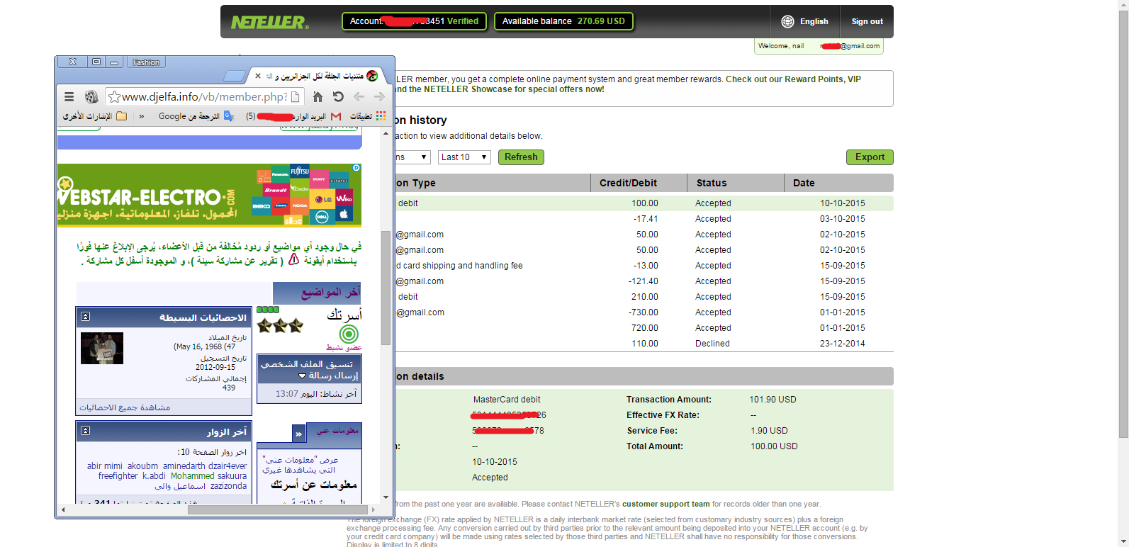Open Gmail inbox bookmark icon
This screenshot has width=1129, height=547.
(x=336, y=116)
